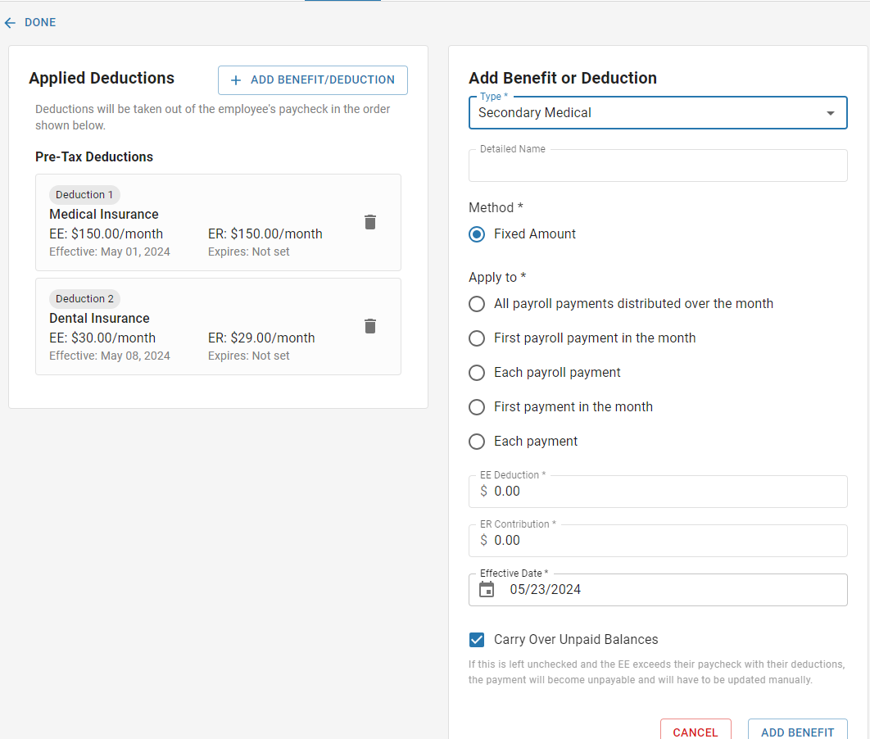Viewport: 870px width, 739px height.
Task: Uncheck Carry Over Unpaid Balances
Action: click(x=477, y=640)
